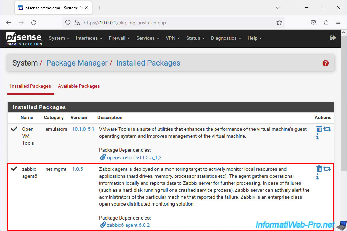Open a new browser tab
347x231 pixels.
point(99,8)
